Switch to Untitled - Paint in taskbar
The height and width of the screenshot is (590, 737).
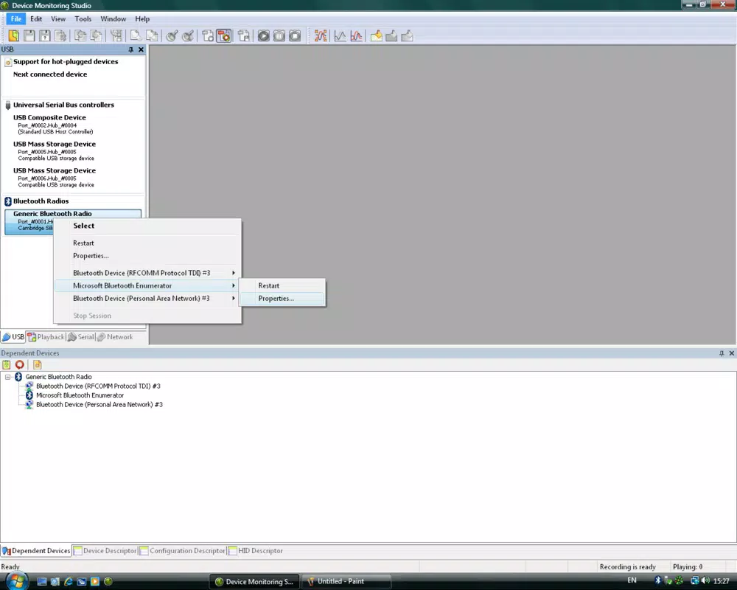346,582
